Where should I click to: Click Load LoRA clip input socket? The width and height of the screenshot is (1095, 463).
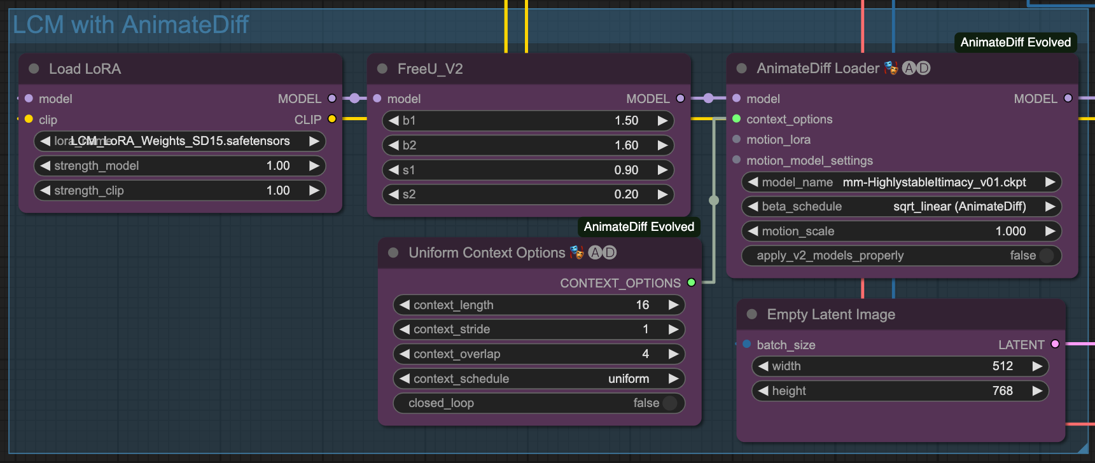coord(29,119)
